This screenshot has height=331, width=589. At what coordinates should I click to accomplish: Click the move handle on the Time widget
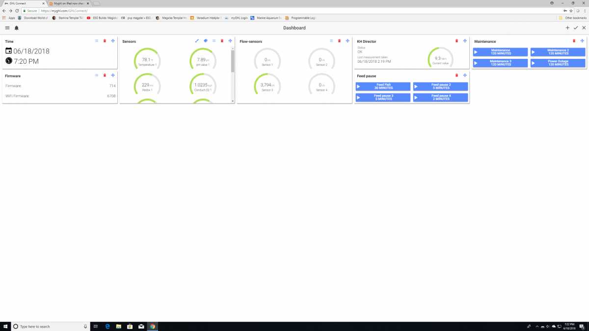tap(113, 41)
